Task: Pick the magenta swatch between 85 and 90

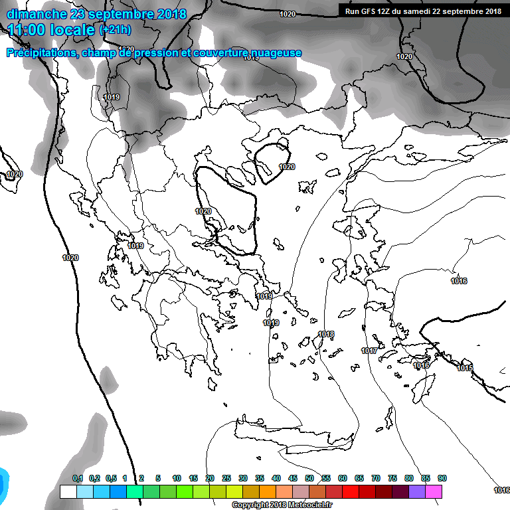Action: (434, 491)
